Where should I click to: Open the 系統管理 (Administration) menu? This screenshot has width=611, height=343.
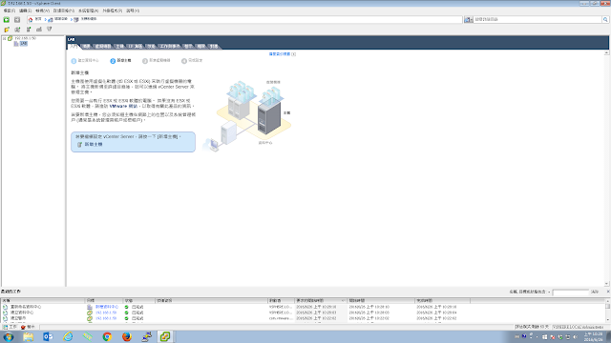pos(88,10)
